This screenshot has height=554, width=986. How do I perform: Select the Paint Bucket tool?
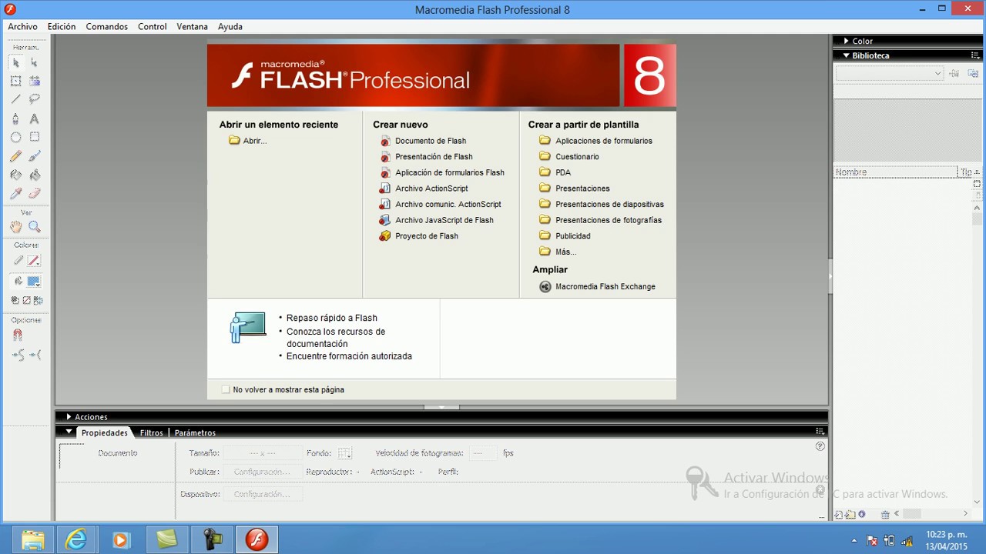tap(35, 175)
